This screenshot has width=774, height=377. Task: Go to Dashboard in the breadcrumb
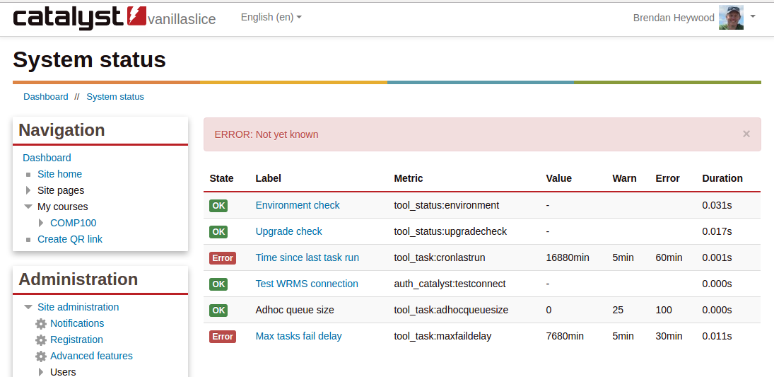tap(46, 97)
